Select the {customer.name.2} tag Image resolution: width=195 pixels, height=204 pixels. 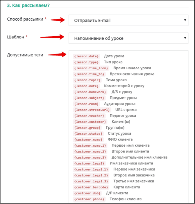90,152
